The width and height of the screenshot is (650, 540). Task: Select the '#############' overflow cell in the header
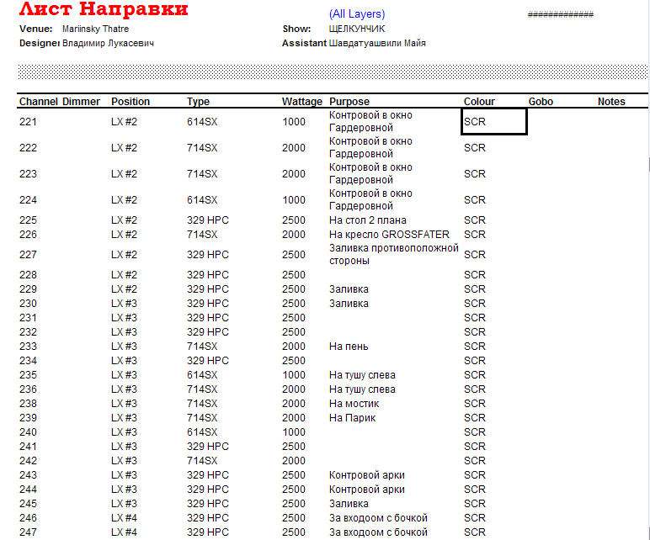(x=561, y=14)
